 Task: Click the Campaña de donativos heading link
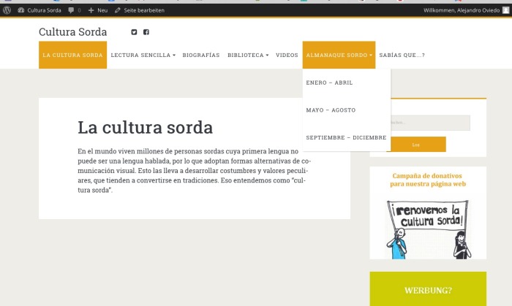pos(428,180)
